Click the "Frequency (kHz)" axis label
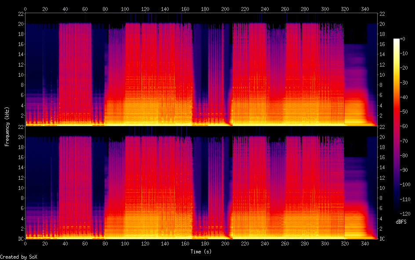This screenshot has width=415, height=260. click(7, 126)
